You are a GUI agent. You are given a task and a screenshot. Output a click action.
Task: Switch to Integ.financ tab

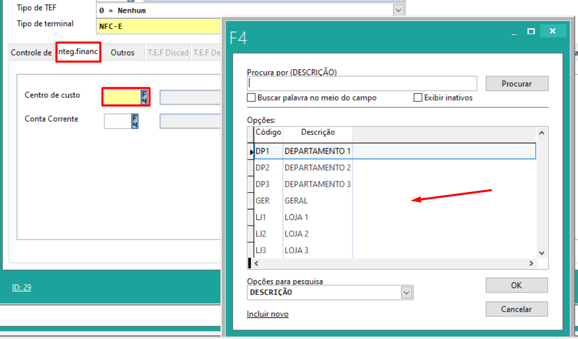coord(78,52)
